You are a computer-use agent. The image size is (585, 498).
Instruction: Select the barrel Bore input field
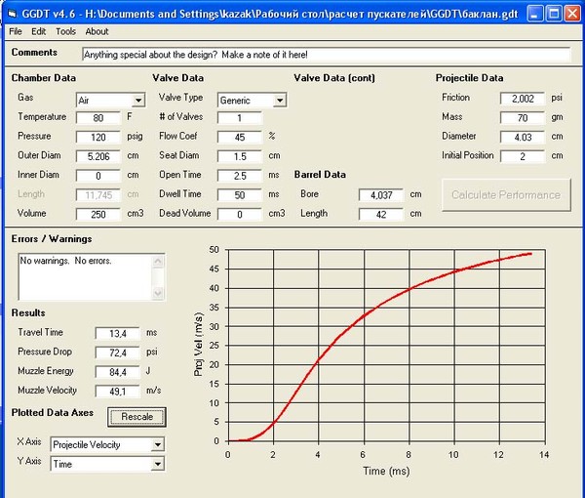[x=381, y=195]
